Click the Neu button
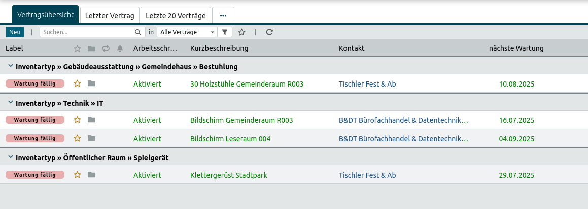 [15, 32]
